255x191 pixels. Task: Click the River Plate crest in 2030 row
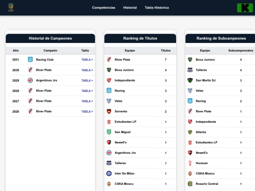point(30,70)
